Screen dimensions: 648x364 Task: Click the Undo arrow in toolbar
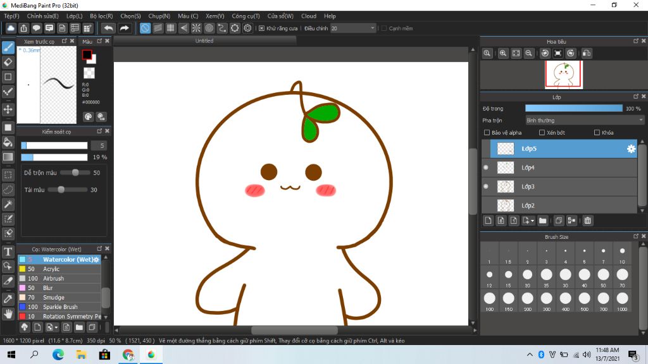click(x=108, y=28)
